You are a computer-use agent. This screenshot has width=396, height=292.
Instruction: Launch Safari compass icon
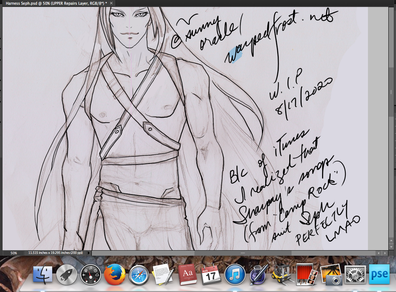pos(138,275)
